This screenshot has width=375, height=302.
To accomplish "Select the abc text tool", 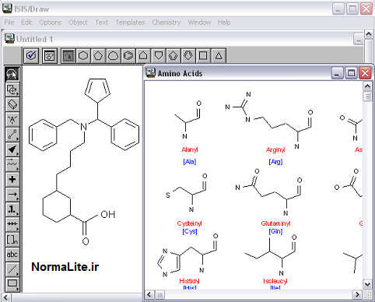I will click(x=12, y=254).
